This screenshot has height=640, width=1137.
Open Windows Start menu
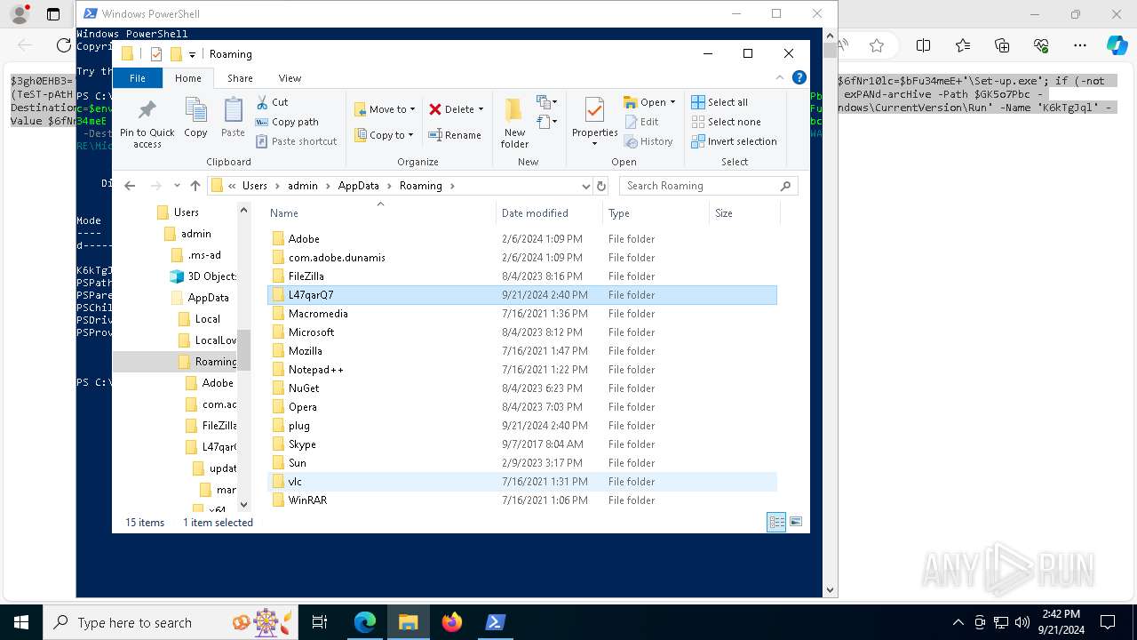pos(21,622)
